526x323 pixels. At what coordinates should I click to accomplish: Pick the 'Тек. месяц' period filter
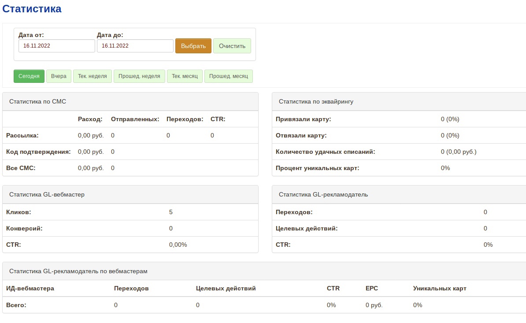pyautogui.click(x=185, y=76)
